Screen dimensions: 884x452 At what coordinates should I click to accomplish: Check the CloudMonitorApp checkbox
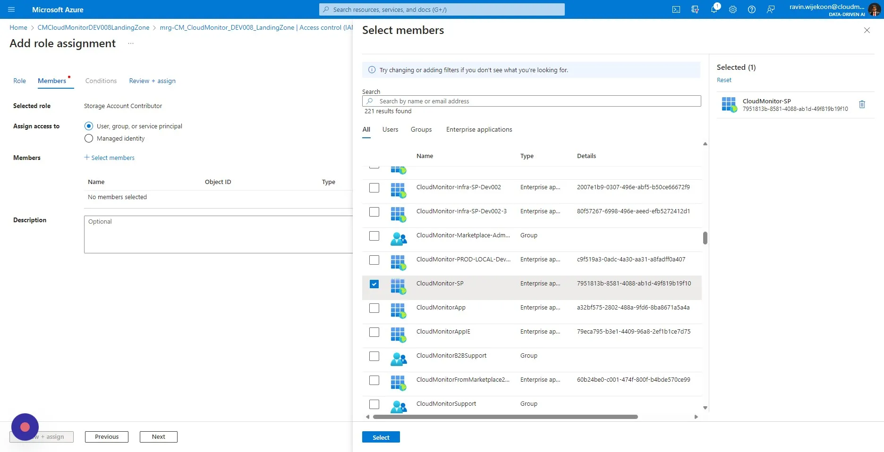click(x=374, y=308)
